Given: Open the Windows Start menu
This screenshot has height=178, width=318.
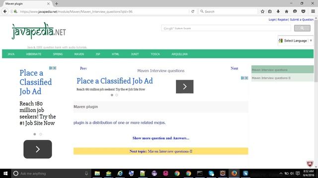Looking at the screenshot, I should coord(5,174).
